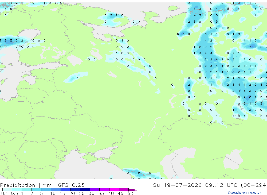Image resolution: width=267 pixels, height=195 pixels.
Task: Click the 'Precipitation [mm]' title text
Action: point(27,185)
